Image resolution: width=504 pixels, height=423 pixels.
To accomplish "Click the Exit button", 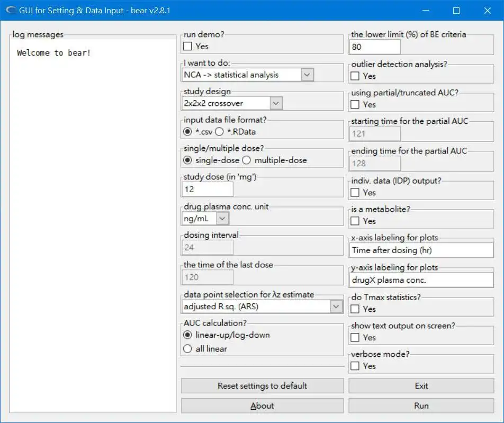I will [421, 386].
